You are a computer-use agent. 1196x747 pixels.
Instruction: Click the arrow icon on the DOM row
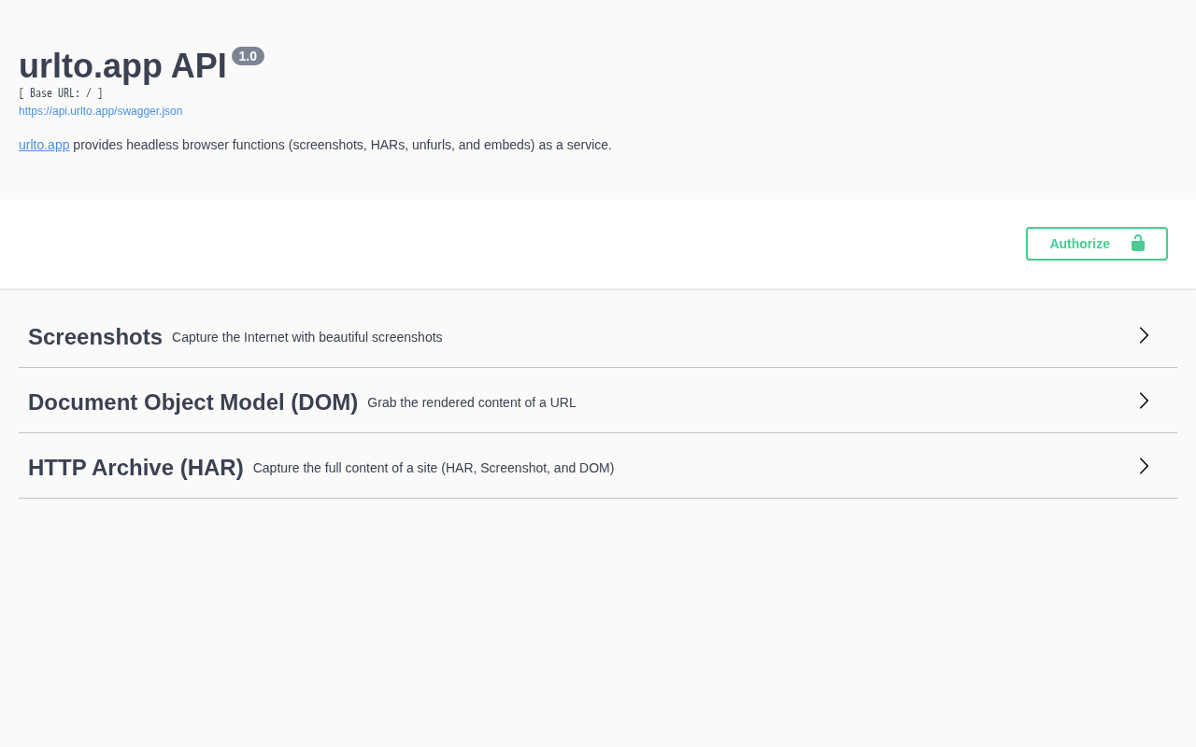click(x=1144, y=401)
